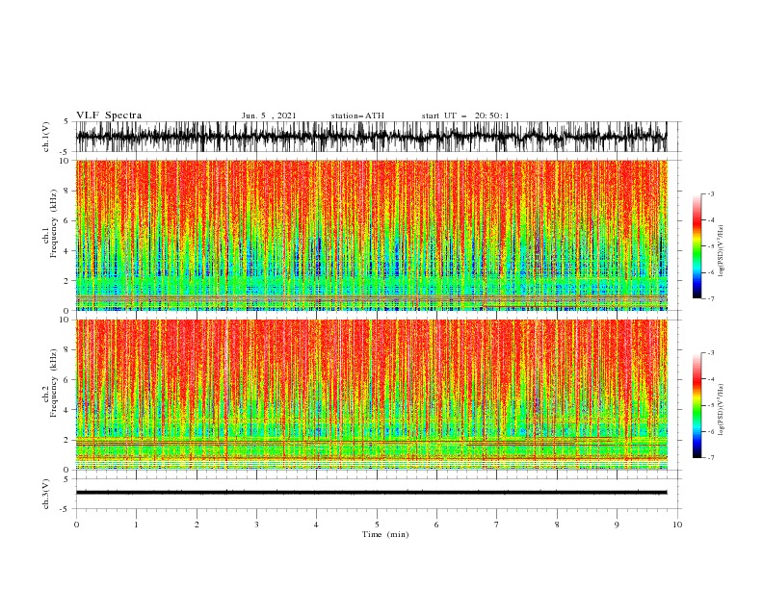Viewport: 763px width, 589px height.
Task: Click the "-5" tick on ch.1 color bar
Action: [x=711, y=246]
